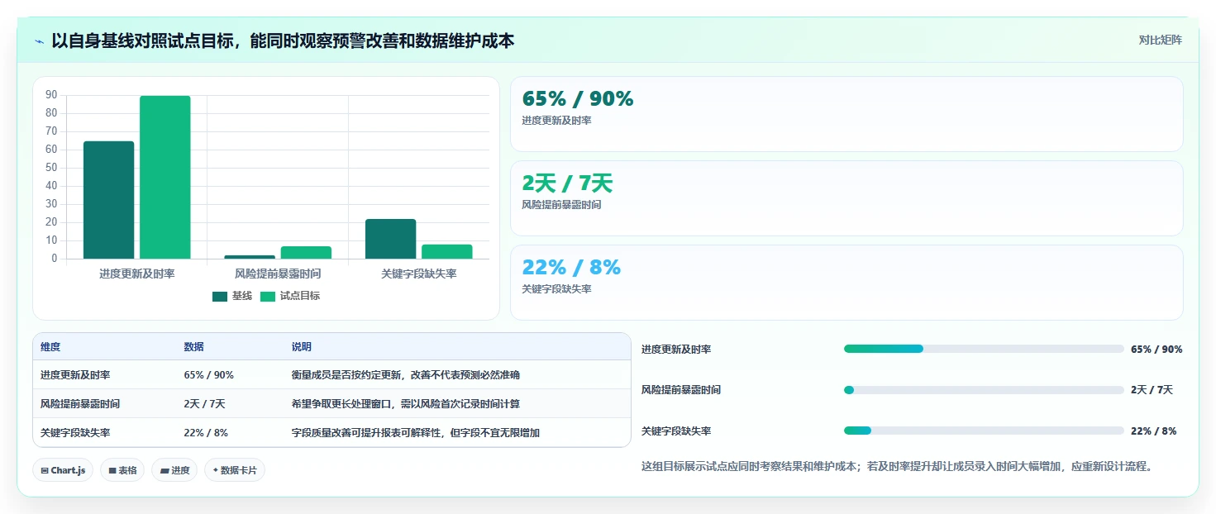Viewport: 1216px width, 514px height.
Task: Click the lightning icon beside the card title
Action: tap(40, 40)
